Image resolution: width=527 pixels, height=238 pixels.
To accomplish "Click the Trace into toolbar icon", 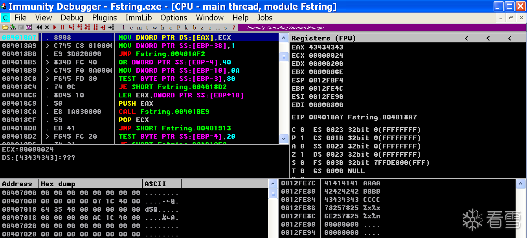I will tap(87, 27).
